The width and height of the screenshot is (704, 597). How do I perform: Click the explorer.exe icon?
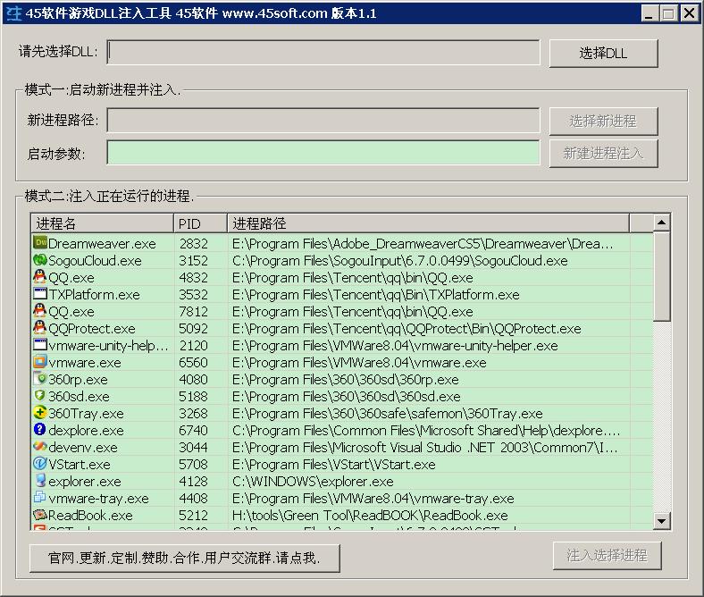[40, 481]
